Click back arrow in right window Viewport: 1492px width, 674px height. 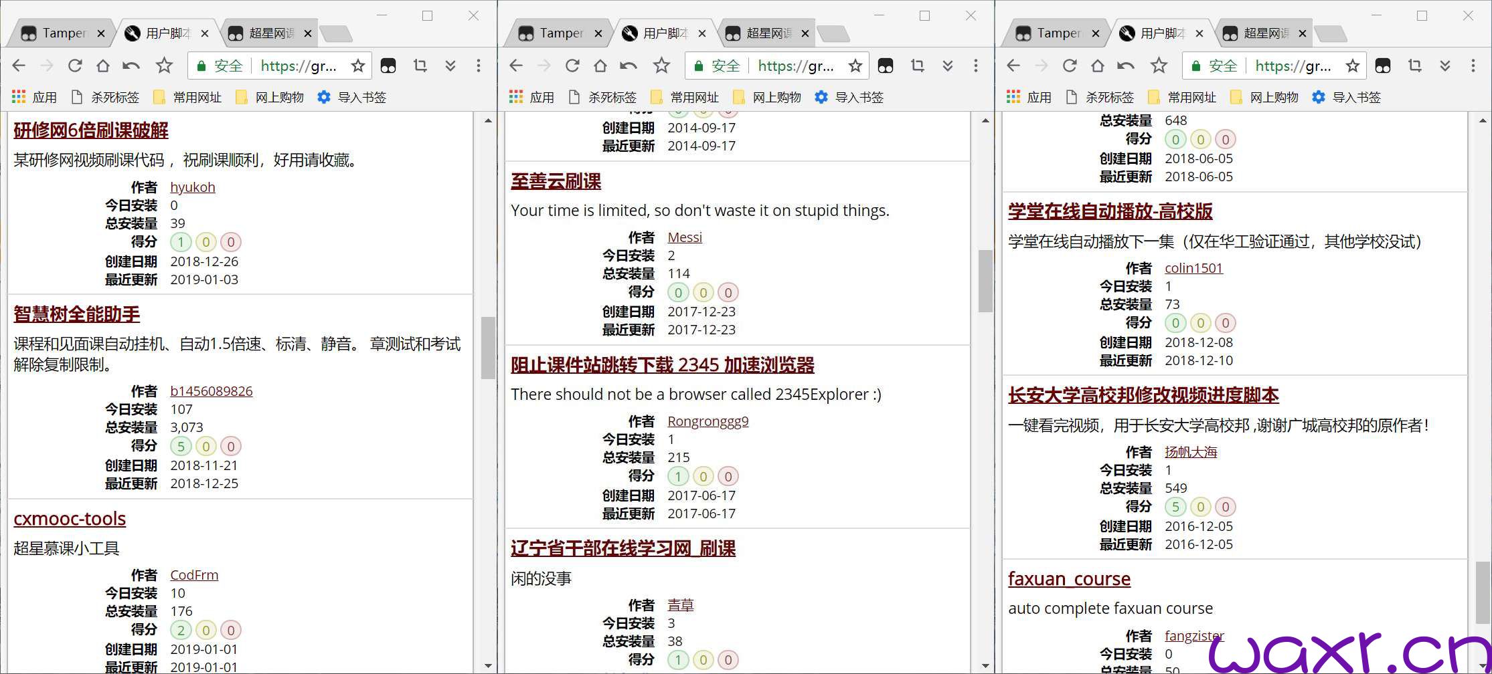coord(1013,66)
